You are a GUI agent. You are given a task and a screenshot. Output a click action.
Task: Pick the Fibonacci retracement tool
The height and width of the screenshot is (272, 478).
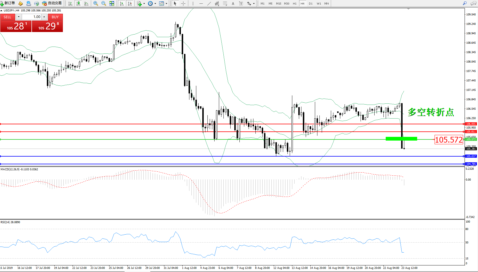tap(225, 3)
